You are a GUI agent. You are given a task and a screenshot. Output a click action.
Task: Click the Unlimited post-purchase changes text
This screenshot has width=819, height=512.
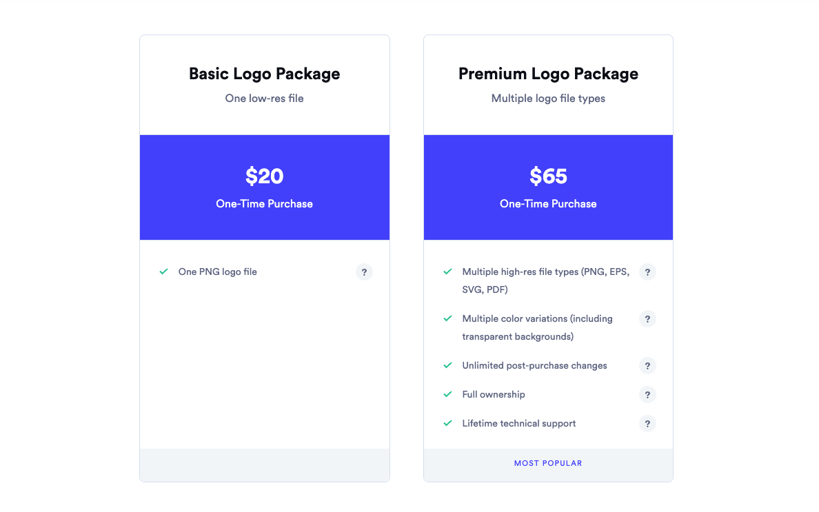coord(534,365)
